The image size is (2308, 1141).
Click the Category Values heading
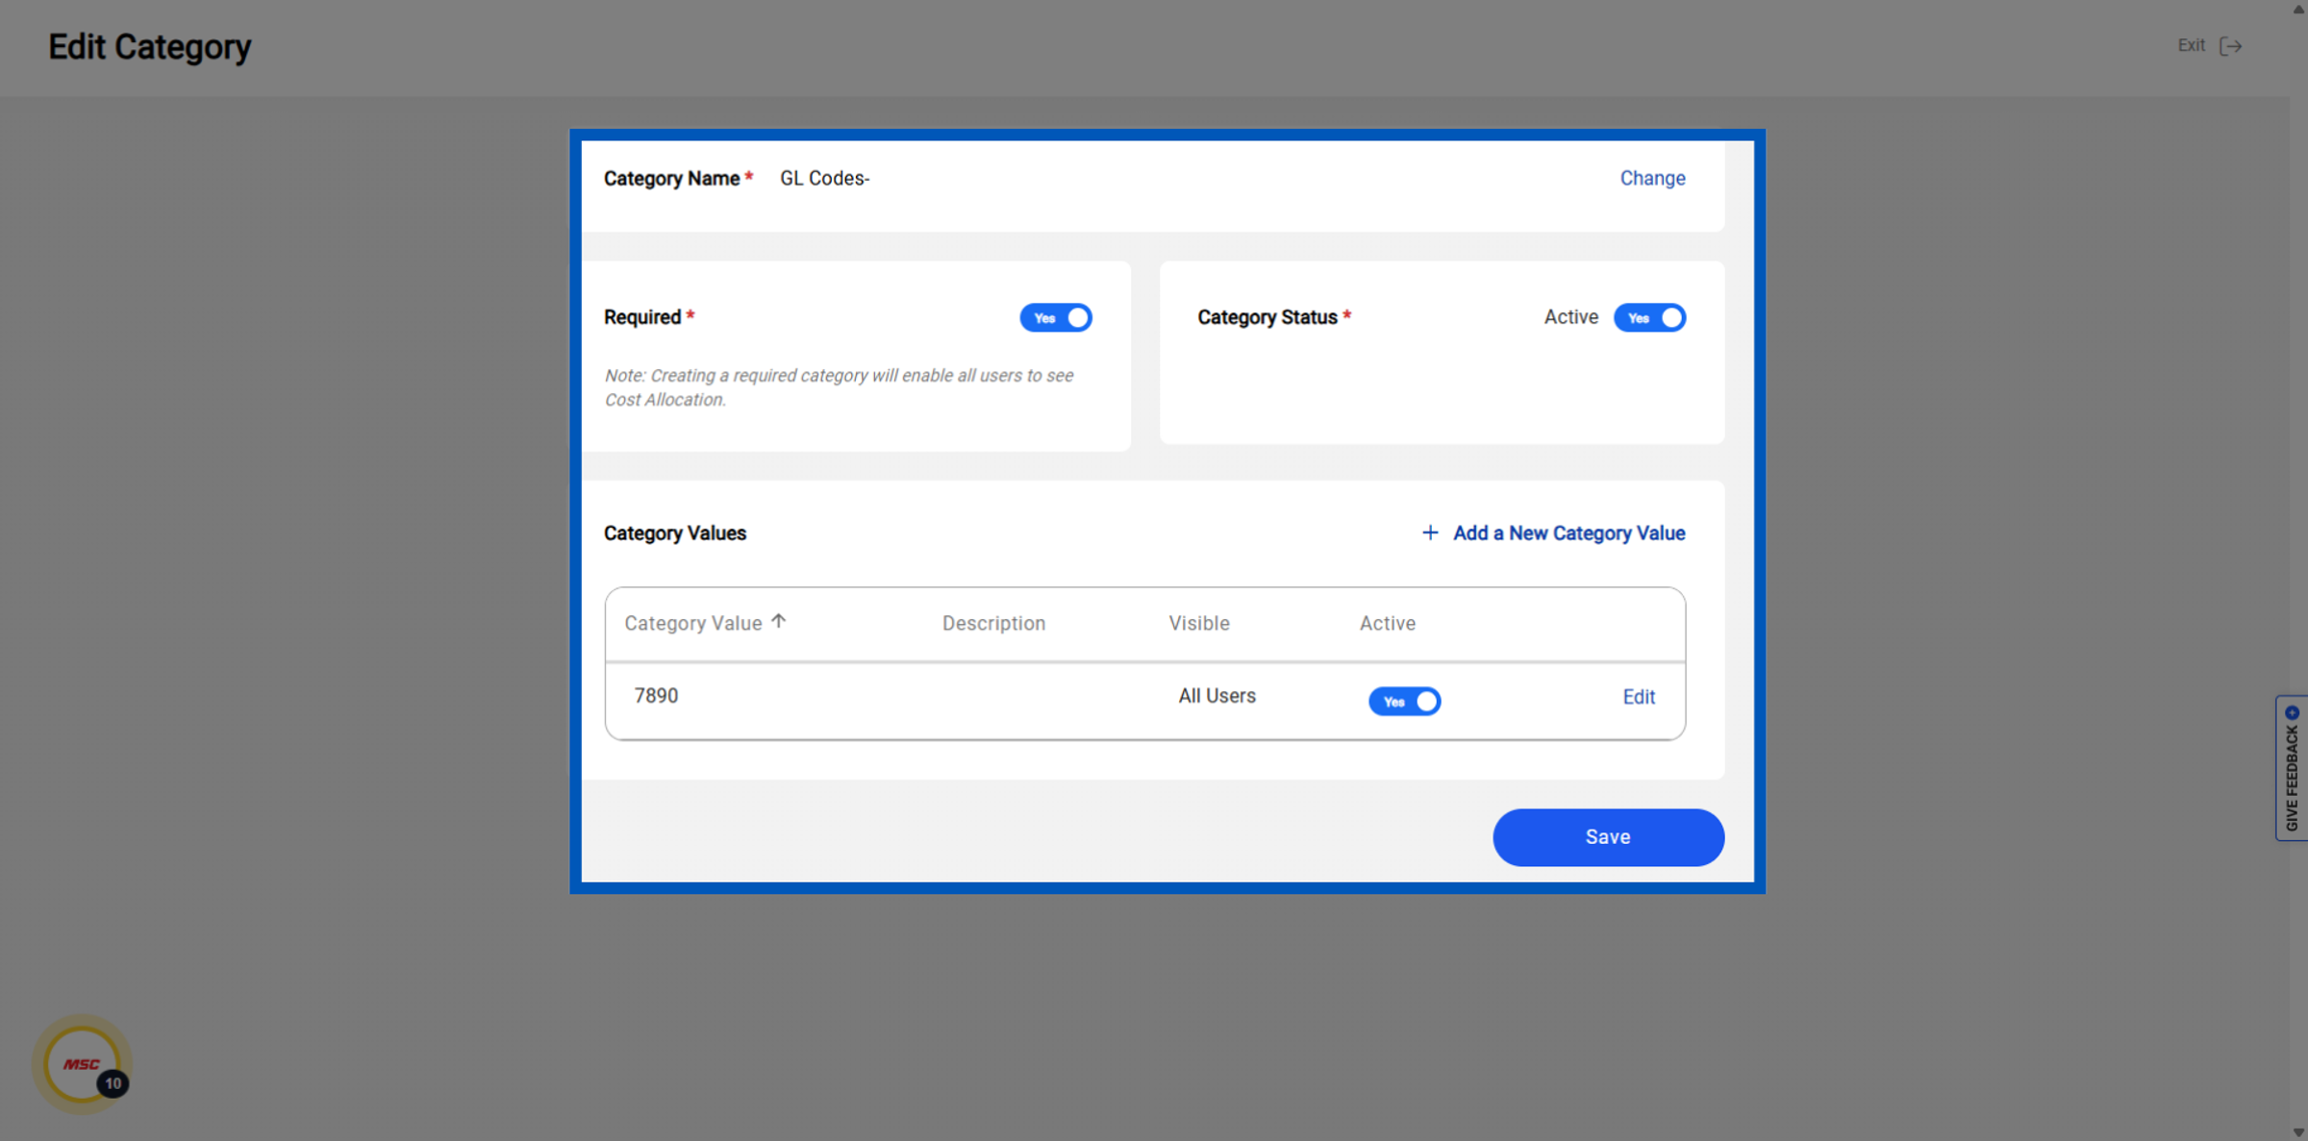point(675,533)
